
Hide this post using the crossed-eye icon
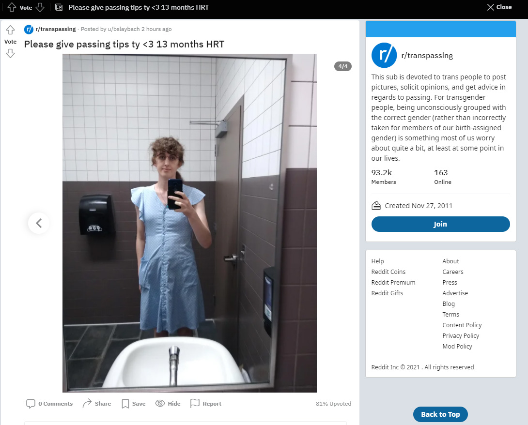coord(160,403)
